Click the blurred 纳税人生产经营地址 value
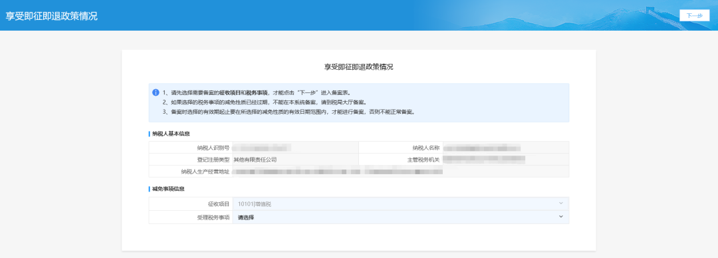718x258 pixels. tap(338, 172)
